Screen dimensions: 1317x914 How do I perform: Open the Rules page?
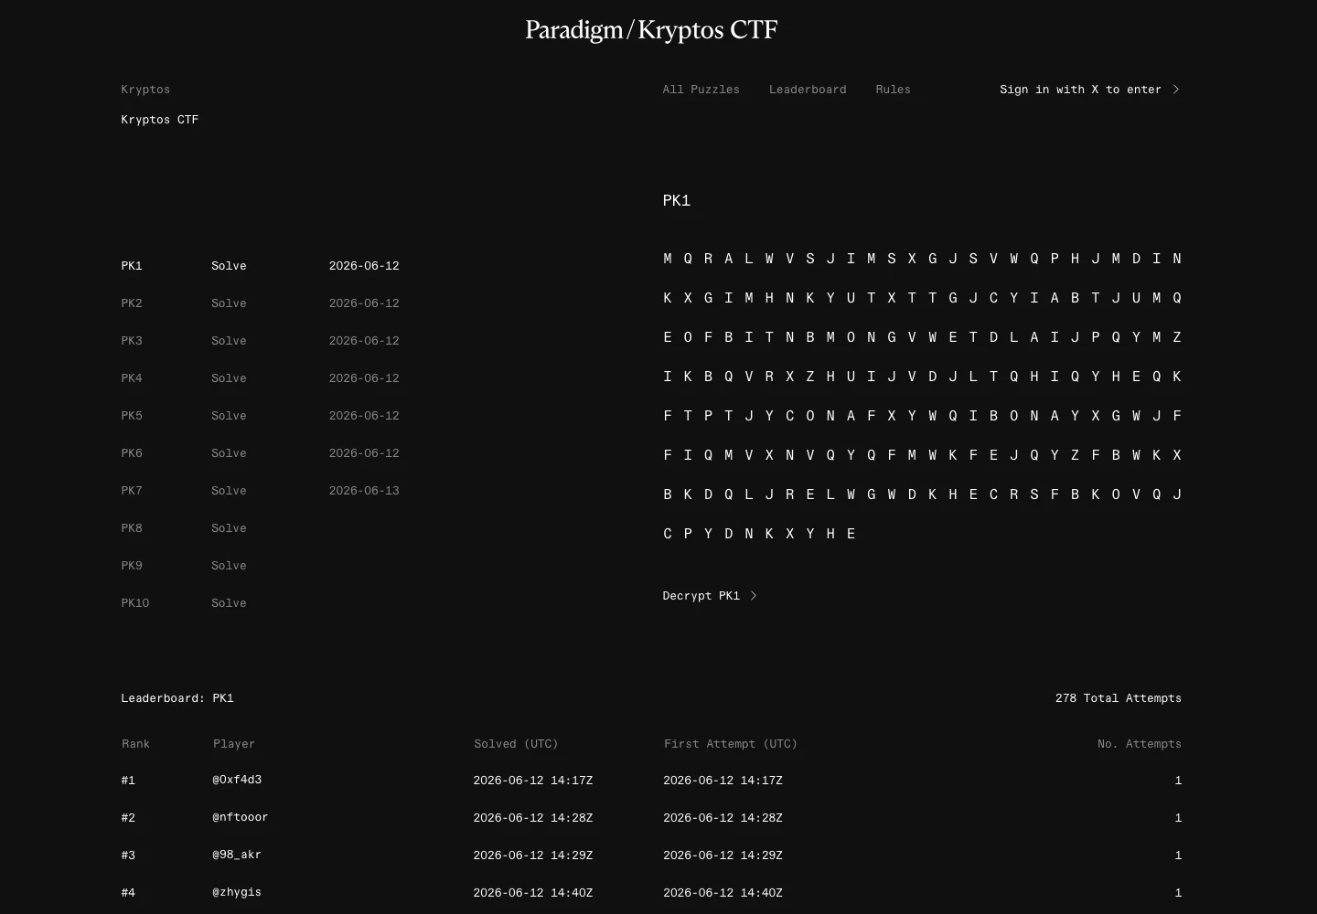[x=893, y=90]
